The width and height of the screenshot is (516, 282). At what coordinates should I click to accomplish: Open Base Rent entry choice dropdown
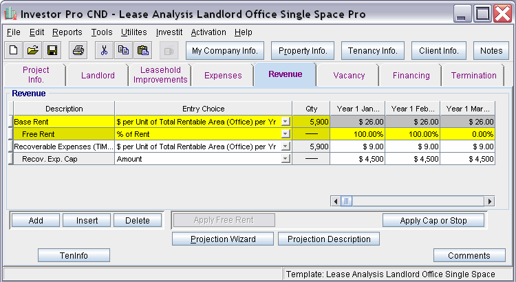(x=286, y=122)
